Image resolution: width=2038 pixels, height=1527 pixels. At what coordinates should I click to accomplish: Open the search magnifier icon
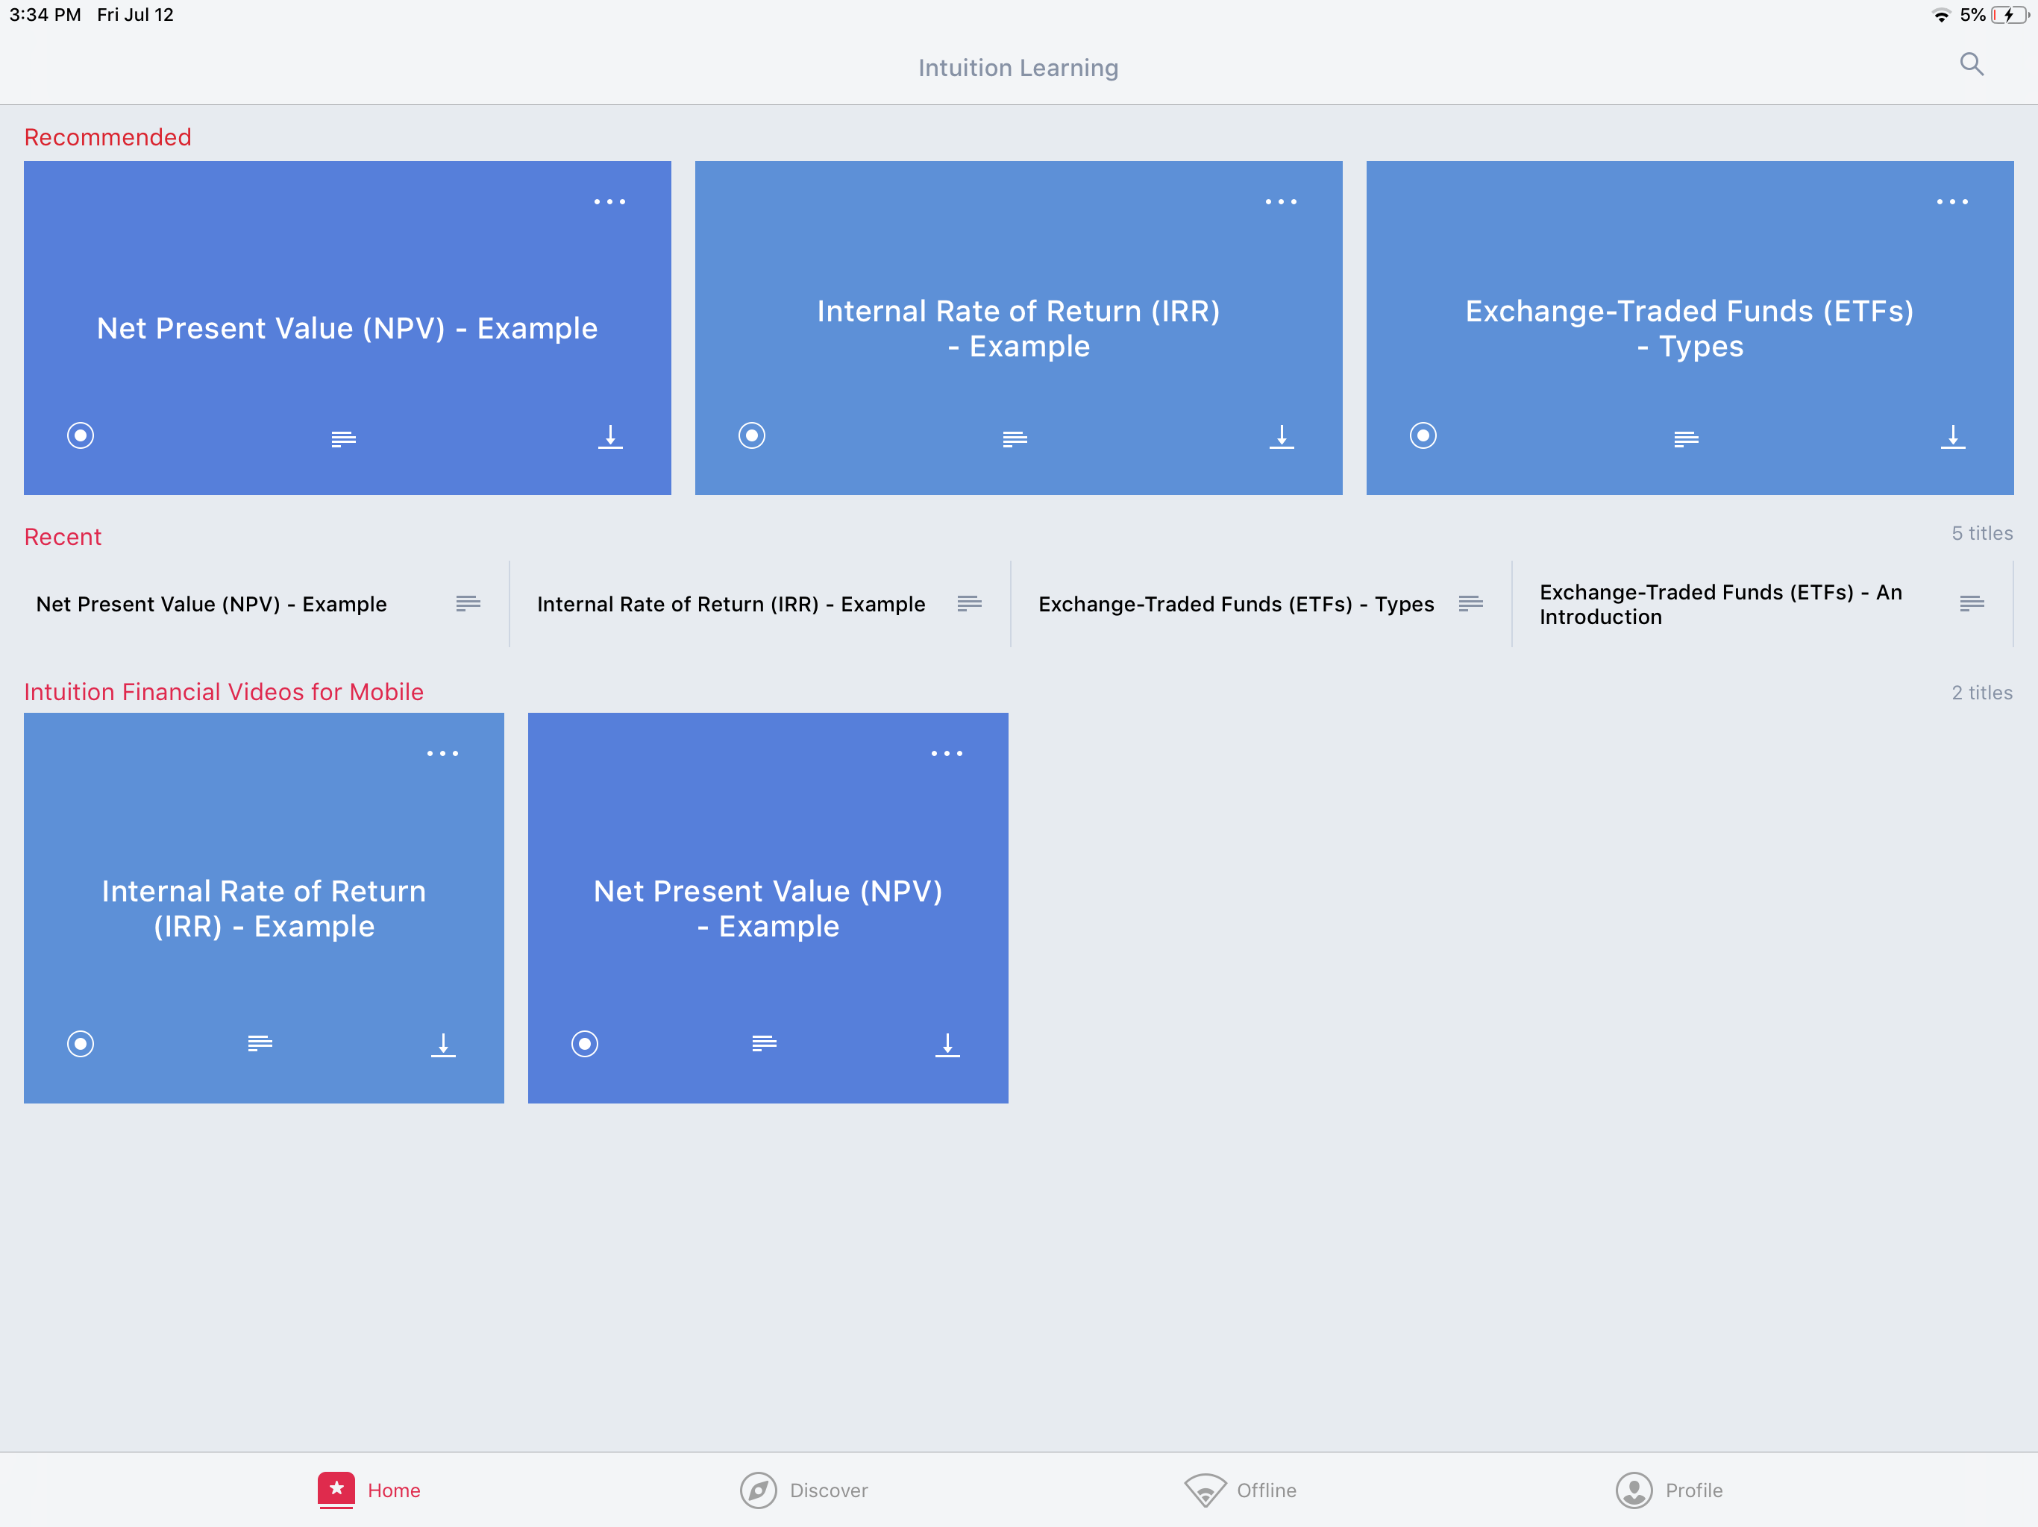tap(1971, 64)
